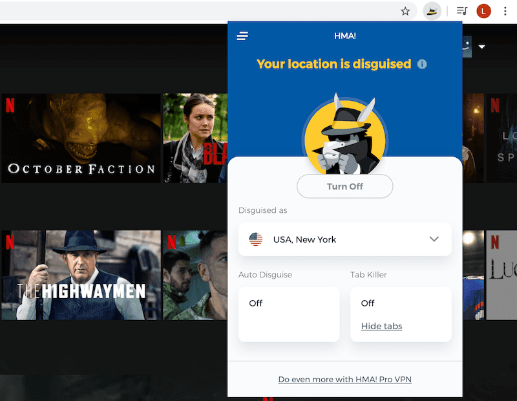Turn Off the location disguise
This screenshot has height=401, width=517.
click(x=345, y=186)
